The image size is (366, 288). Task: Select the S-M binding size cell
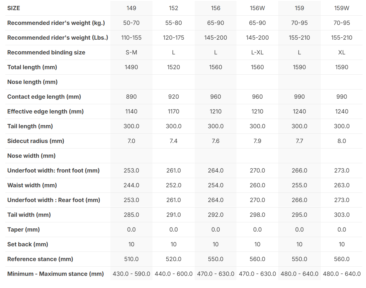pos(131,52)
